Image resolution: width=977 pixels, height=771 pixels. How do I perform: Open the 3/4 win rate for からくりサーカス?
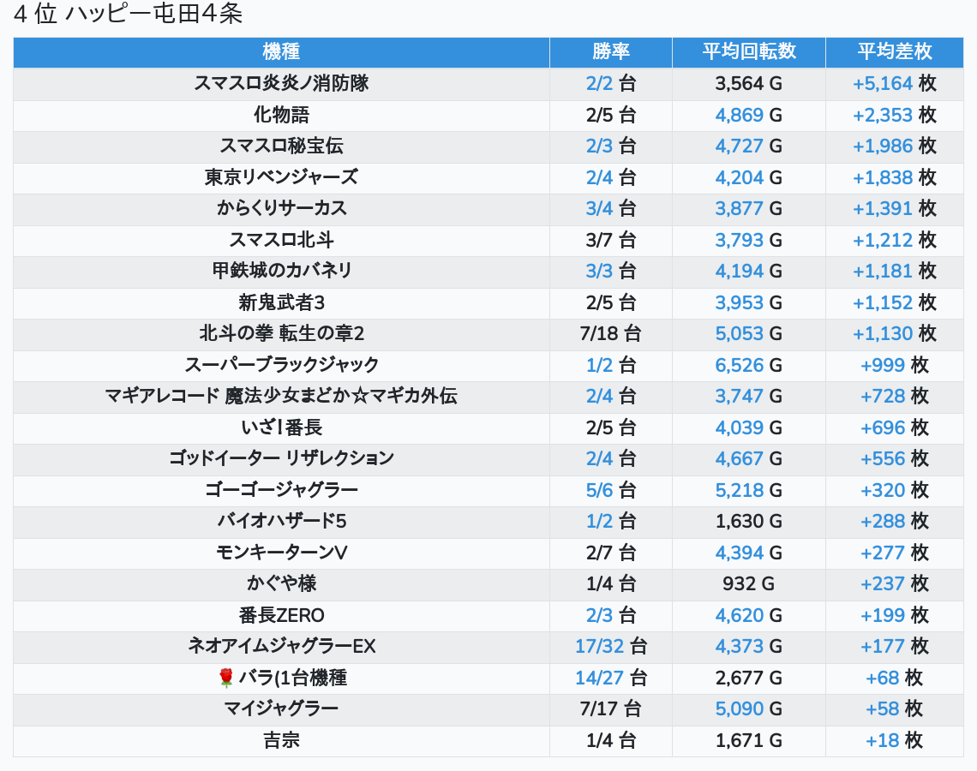(x=599, y=208)
